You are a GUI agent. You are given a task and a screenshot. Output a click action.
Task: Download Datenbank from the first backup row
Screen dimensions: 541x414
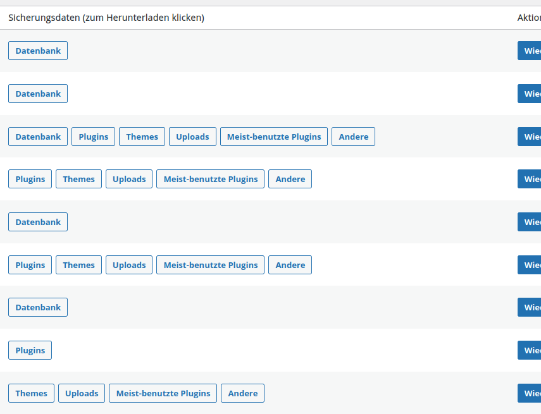tap(38, 51)
